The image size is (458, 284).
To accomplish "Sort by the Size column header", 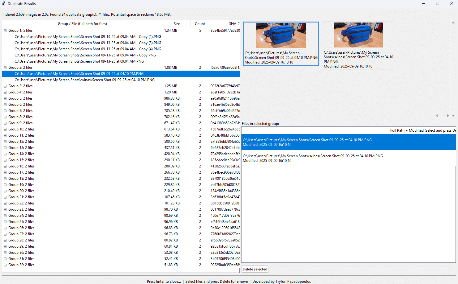I will coord(177,24).
